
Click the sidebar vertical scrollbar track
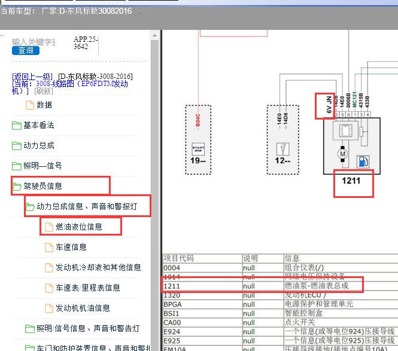154,196
